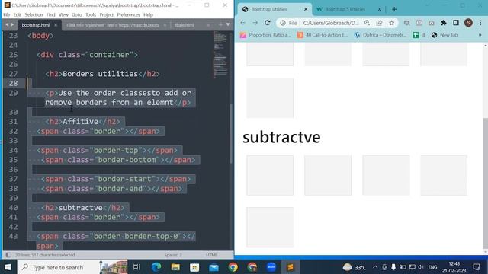Viewport: 488px width, 274px height.
Task: Switch to the Bootstrap 5 Utilities tab
Action: click(345, 9)
